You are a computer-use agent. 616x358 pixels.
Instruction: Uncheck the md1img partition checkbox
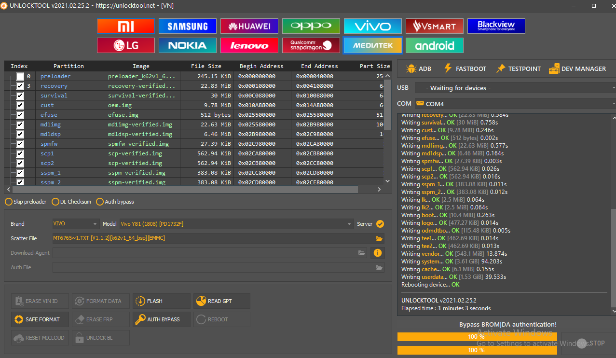click(20, 124)
